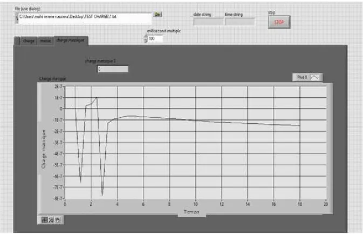Click the vertical Charge massique y-axis label
Screen dimensions: 363x235
44,149
